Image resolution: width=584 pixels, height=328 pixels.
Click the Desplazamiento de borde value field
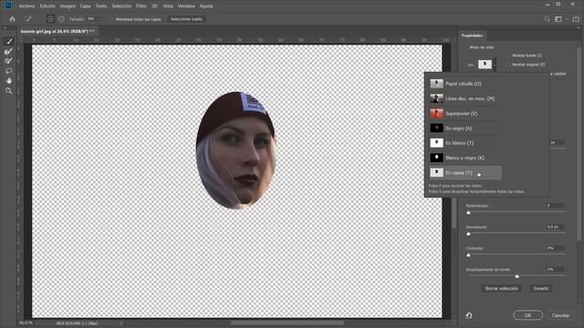point(556,270)
